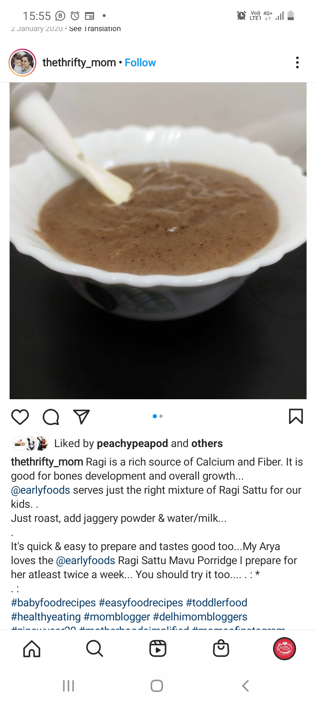Open the #babyfoodrecipes hashtag

click(x=54, y=603)
